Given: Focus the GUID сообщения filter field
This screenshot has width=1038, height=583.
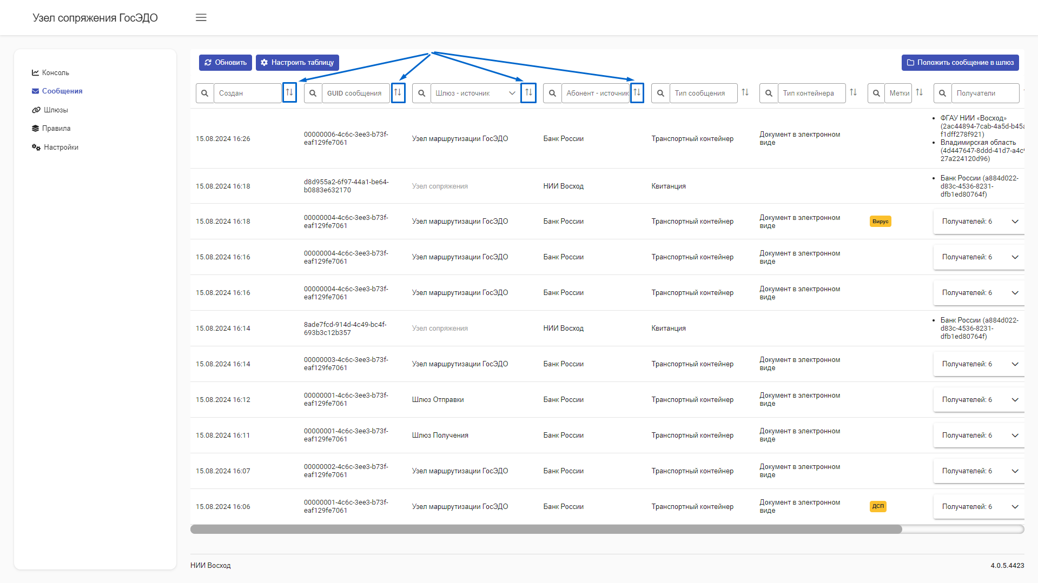Looking at the screenshot, I should [x=356, y=93].
